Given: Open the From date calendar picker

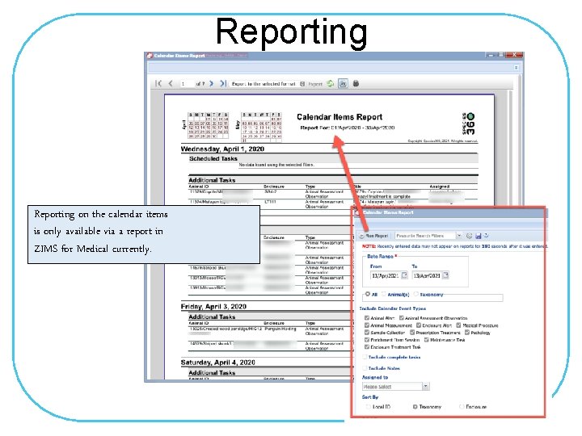Looking at the screenshot, I should tap(405, 275).
